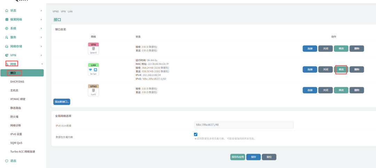Expand the 服务 menu chevron
This screenshot has height=168, width=376.
click(x=41, y=37)
